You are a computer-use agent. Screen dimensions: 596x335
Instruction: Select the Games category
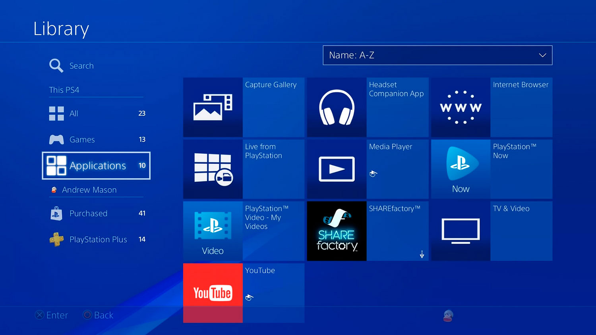97,140
